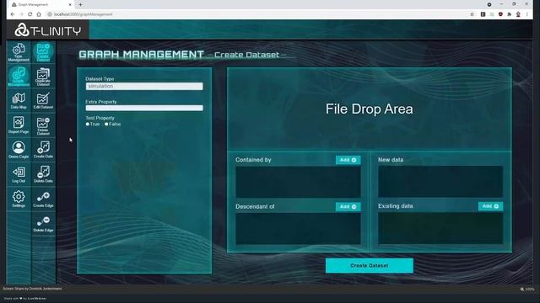Click Add button next to Descendant of
The width and height of the screenshot is (540, 303).
348,206
